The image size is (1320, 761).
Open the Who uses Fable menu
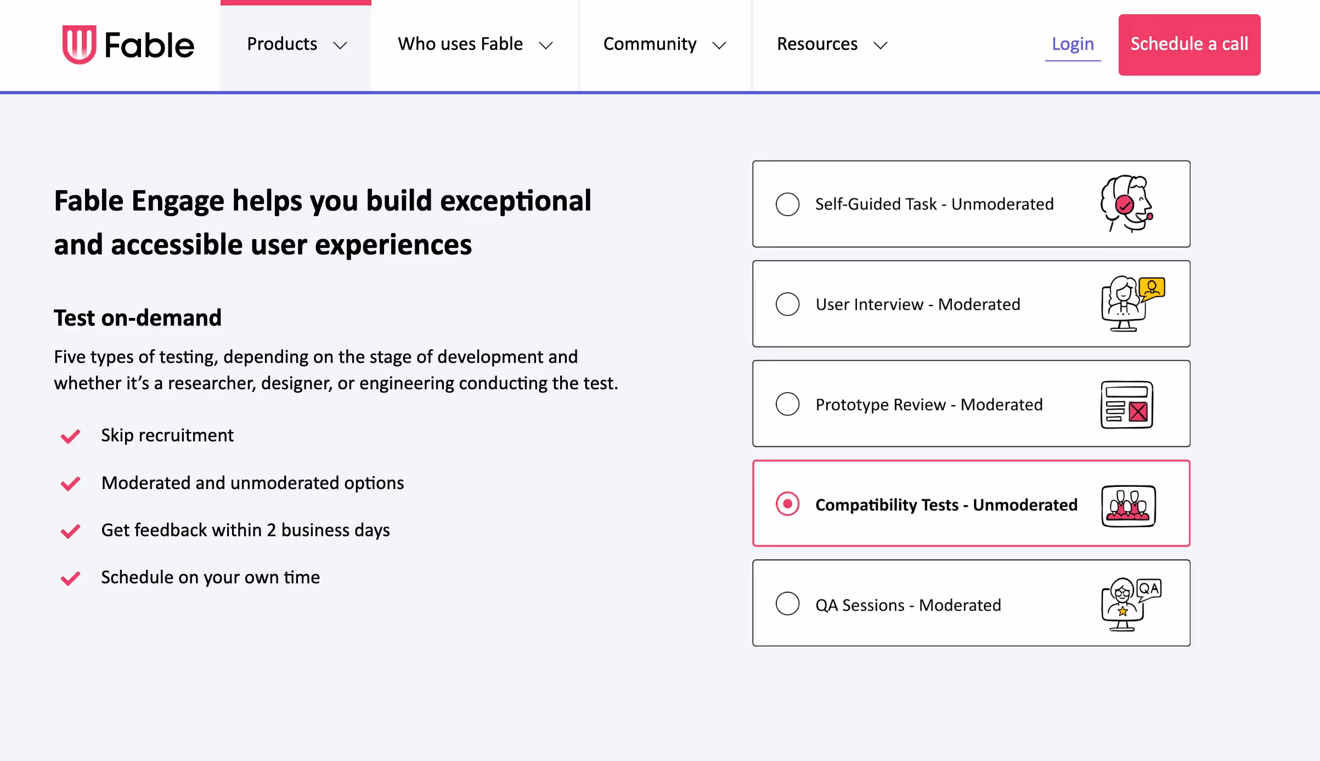pos(475,44)
